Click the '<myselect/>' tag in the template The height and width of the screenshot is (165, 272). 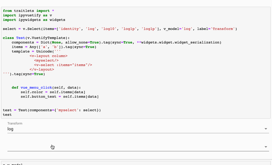click(46, 60)
